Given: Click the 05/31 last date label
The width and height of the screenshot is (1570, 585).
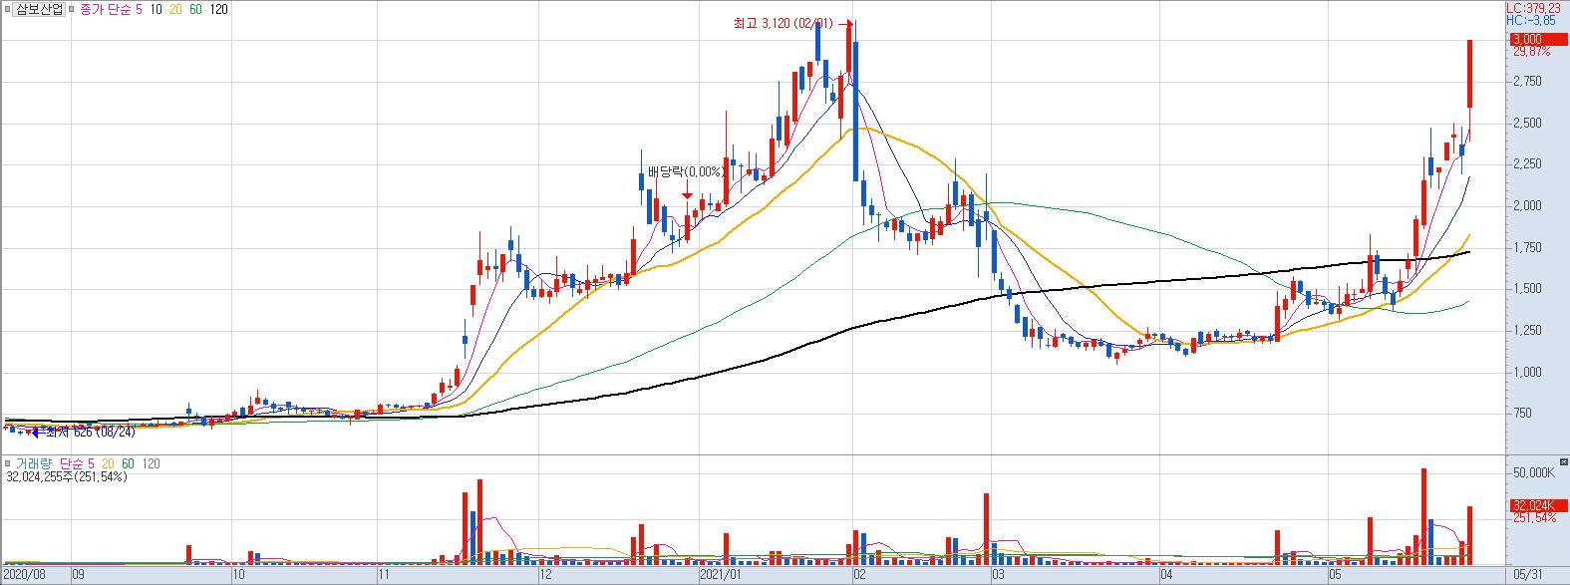Looking at the screenshot, I should (1527, 575).
